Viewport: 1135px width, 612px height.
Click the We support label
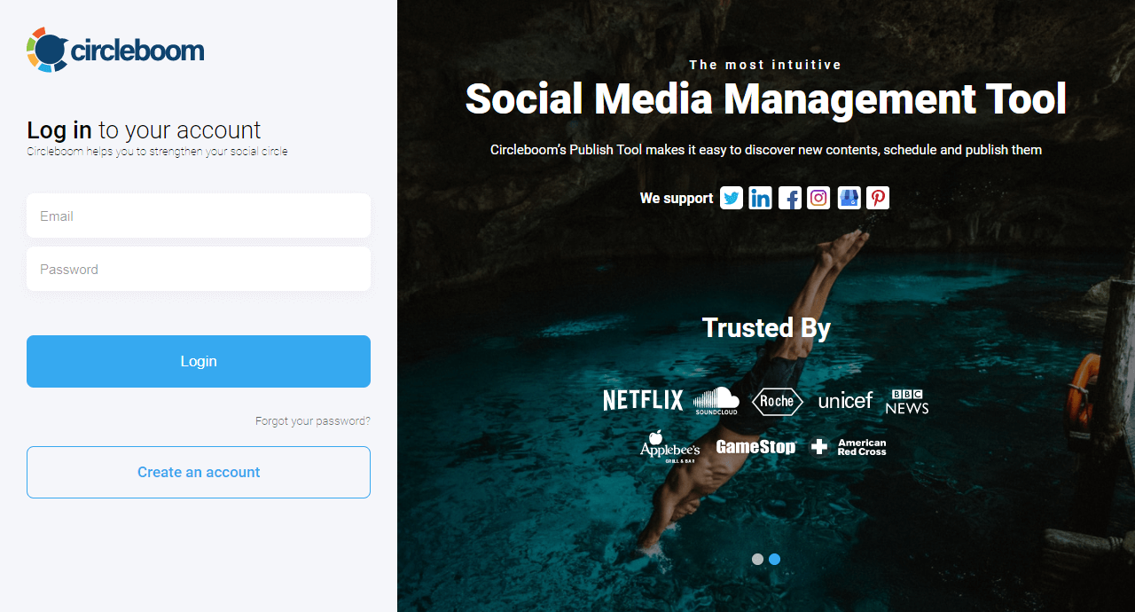tap(677, 198)
